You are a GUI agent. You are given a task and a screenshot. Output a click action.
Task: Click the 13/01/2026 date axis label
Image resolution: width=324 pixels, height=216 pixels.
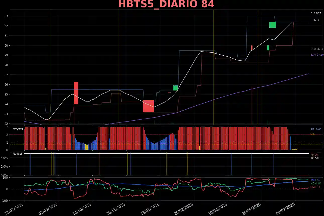point(151,209)
